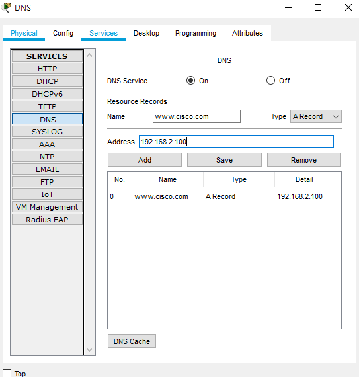The width and height of the screenshot is (359, 377).
Task: Enable the Top checkbox
Action: point(7,374)
